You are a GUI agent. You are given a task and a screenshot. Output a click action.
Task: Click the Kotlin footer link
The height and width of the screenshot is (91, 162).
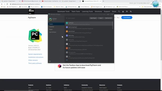(x=65, y=88)
